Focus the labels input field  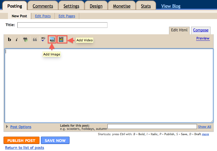[152, 126]
